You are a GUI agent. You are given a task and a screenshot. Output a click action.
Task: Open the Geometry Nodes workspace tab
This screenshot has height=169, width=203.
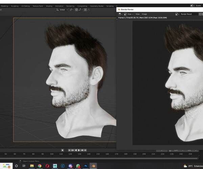(97, 6)
